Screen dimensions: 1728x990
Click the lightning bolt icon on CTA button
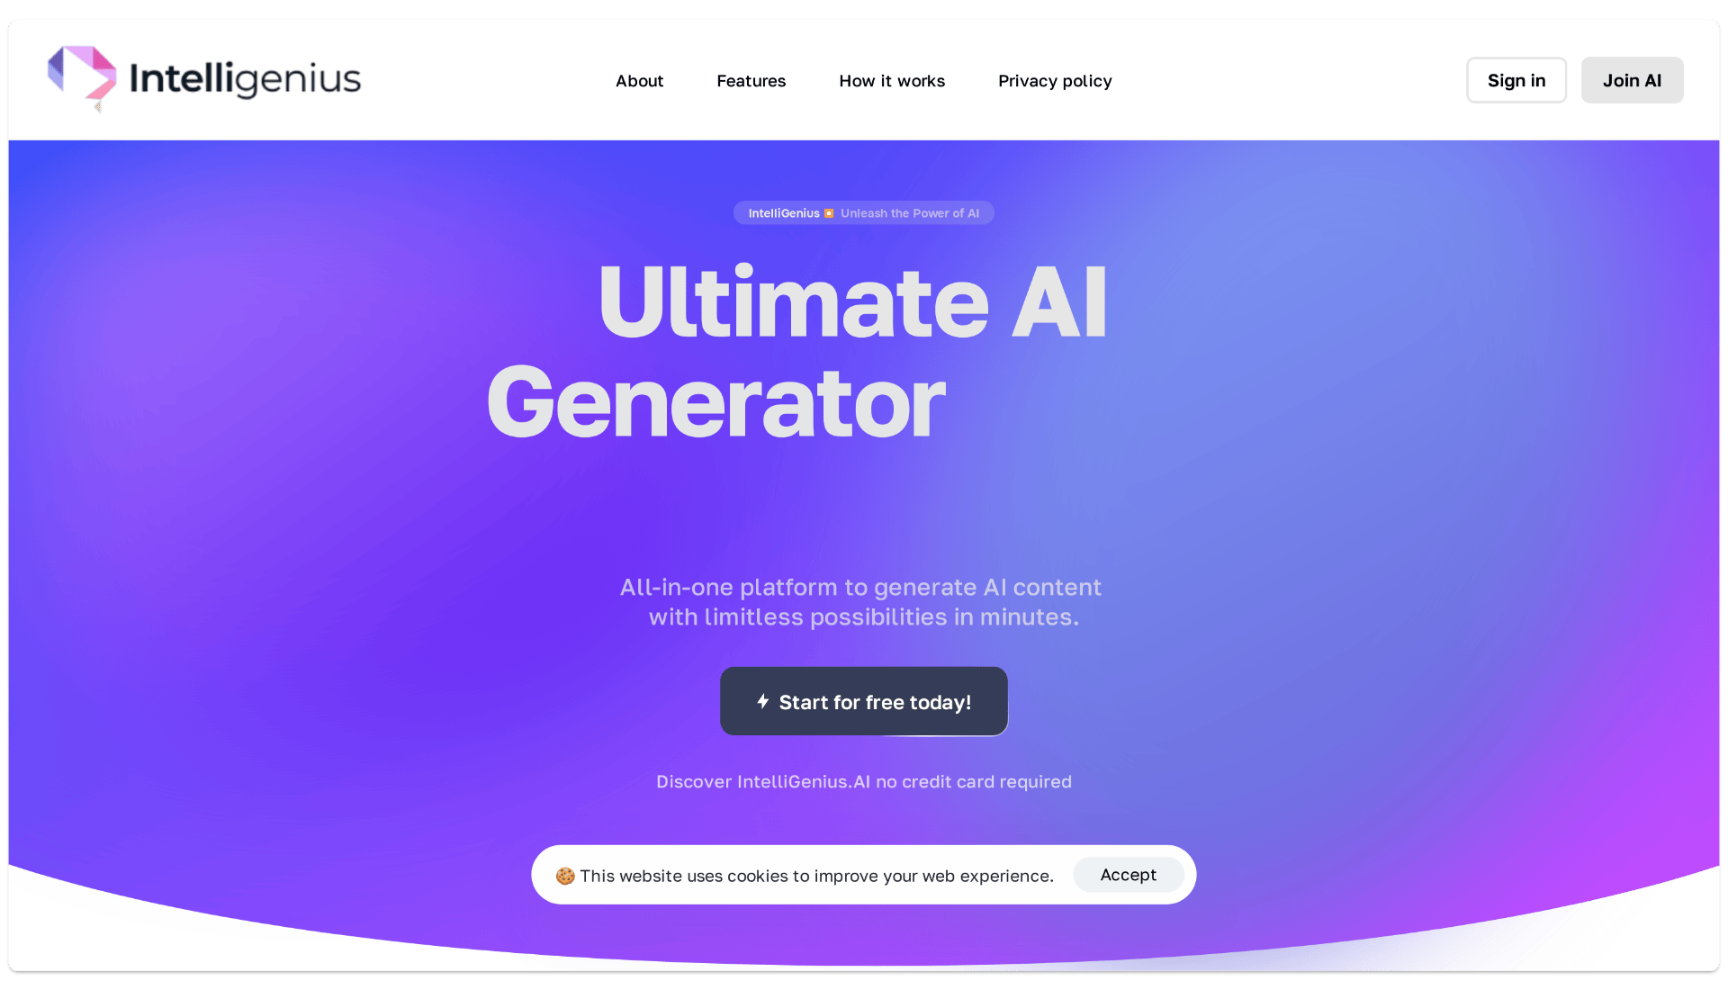pos(764,701)
